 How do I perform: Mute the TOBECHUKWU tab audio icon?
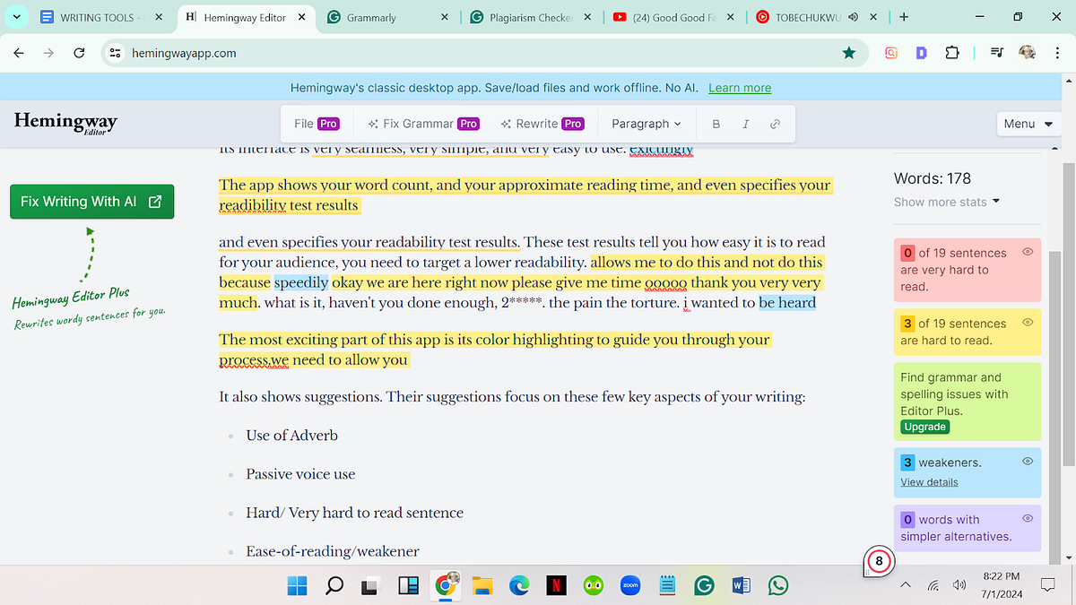coord(852,17)
